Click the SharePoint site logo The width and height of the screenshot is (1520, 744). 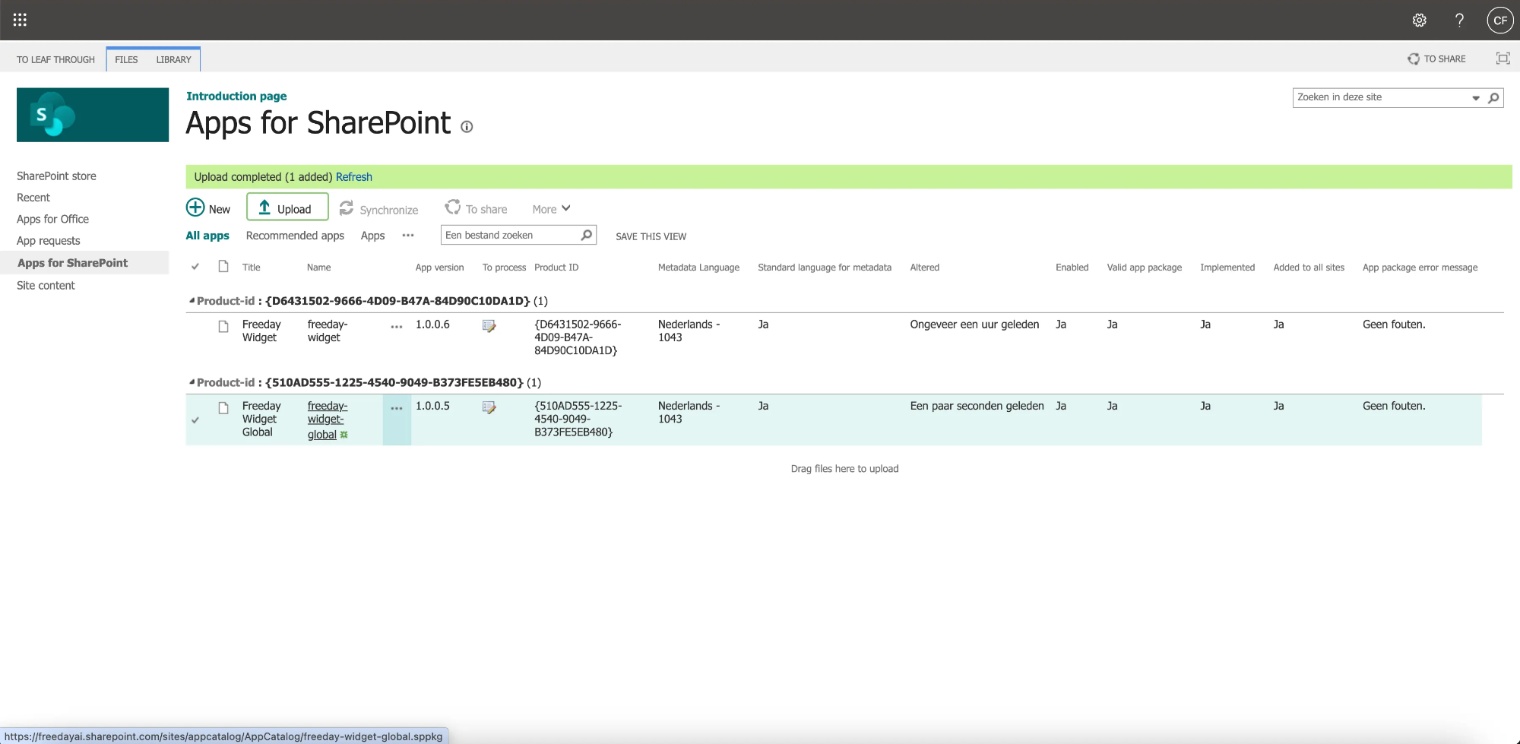pos(93,115)
